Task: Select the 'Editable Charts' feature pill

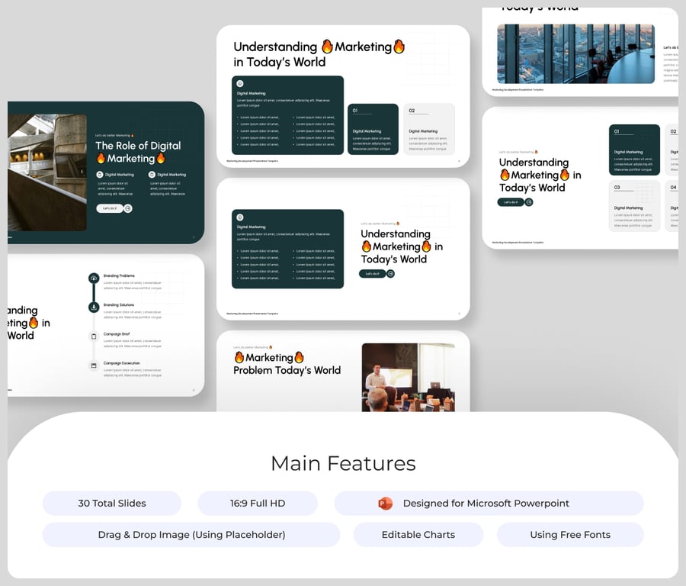Action: point(418,535)
